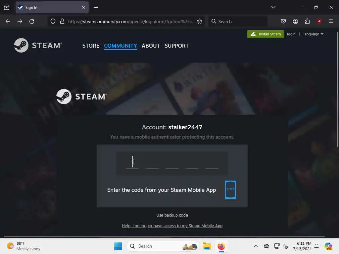
Task: Click the account name stalker2447
Action: (185, 127)
